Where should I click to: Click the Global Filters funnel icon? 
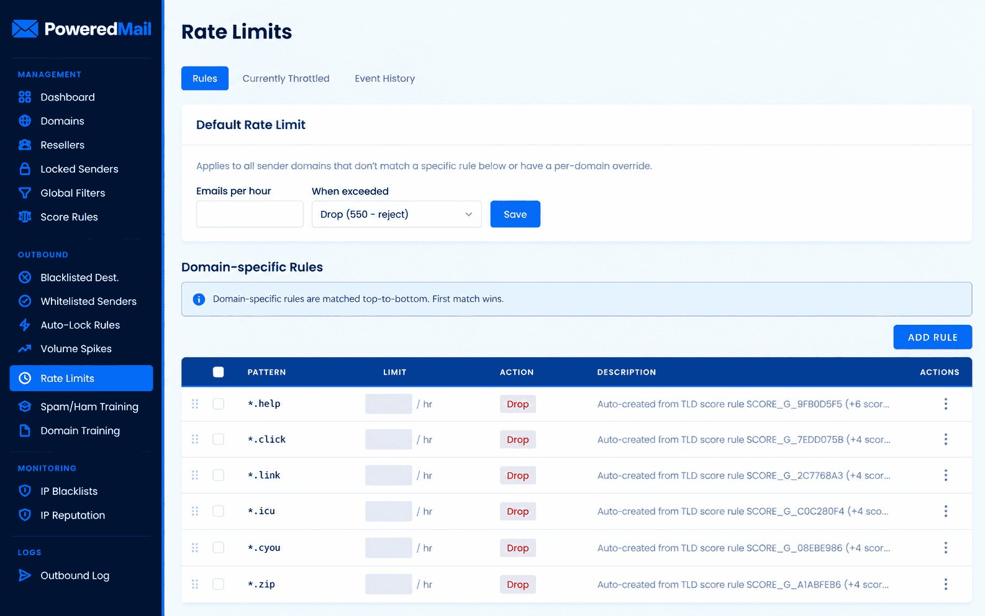25,193
